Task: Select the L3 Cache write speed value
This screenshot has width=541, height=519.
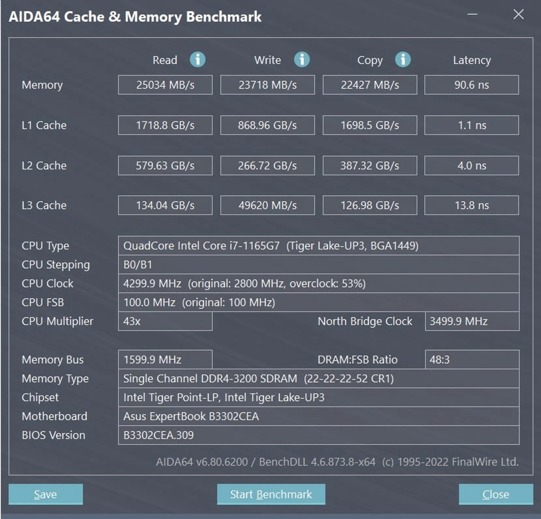Action: point(267,205)
